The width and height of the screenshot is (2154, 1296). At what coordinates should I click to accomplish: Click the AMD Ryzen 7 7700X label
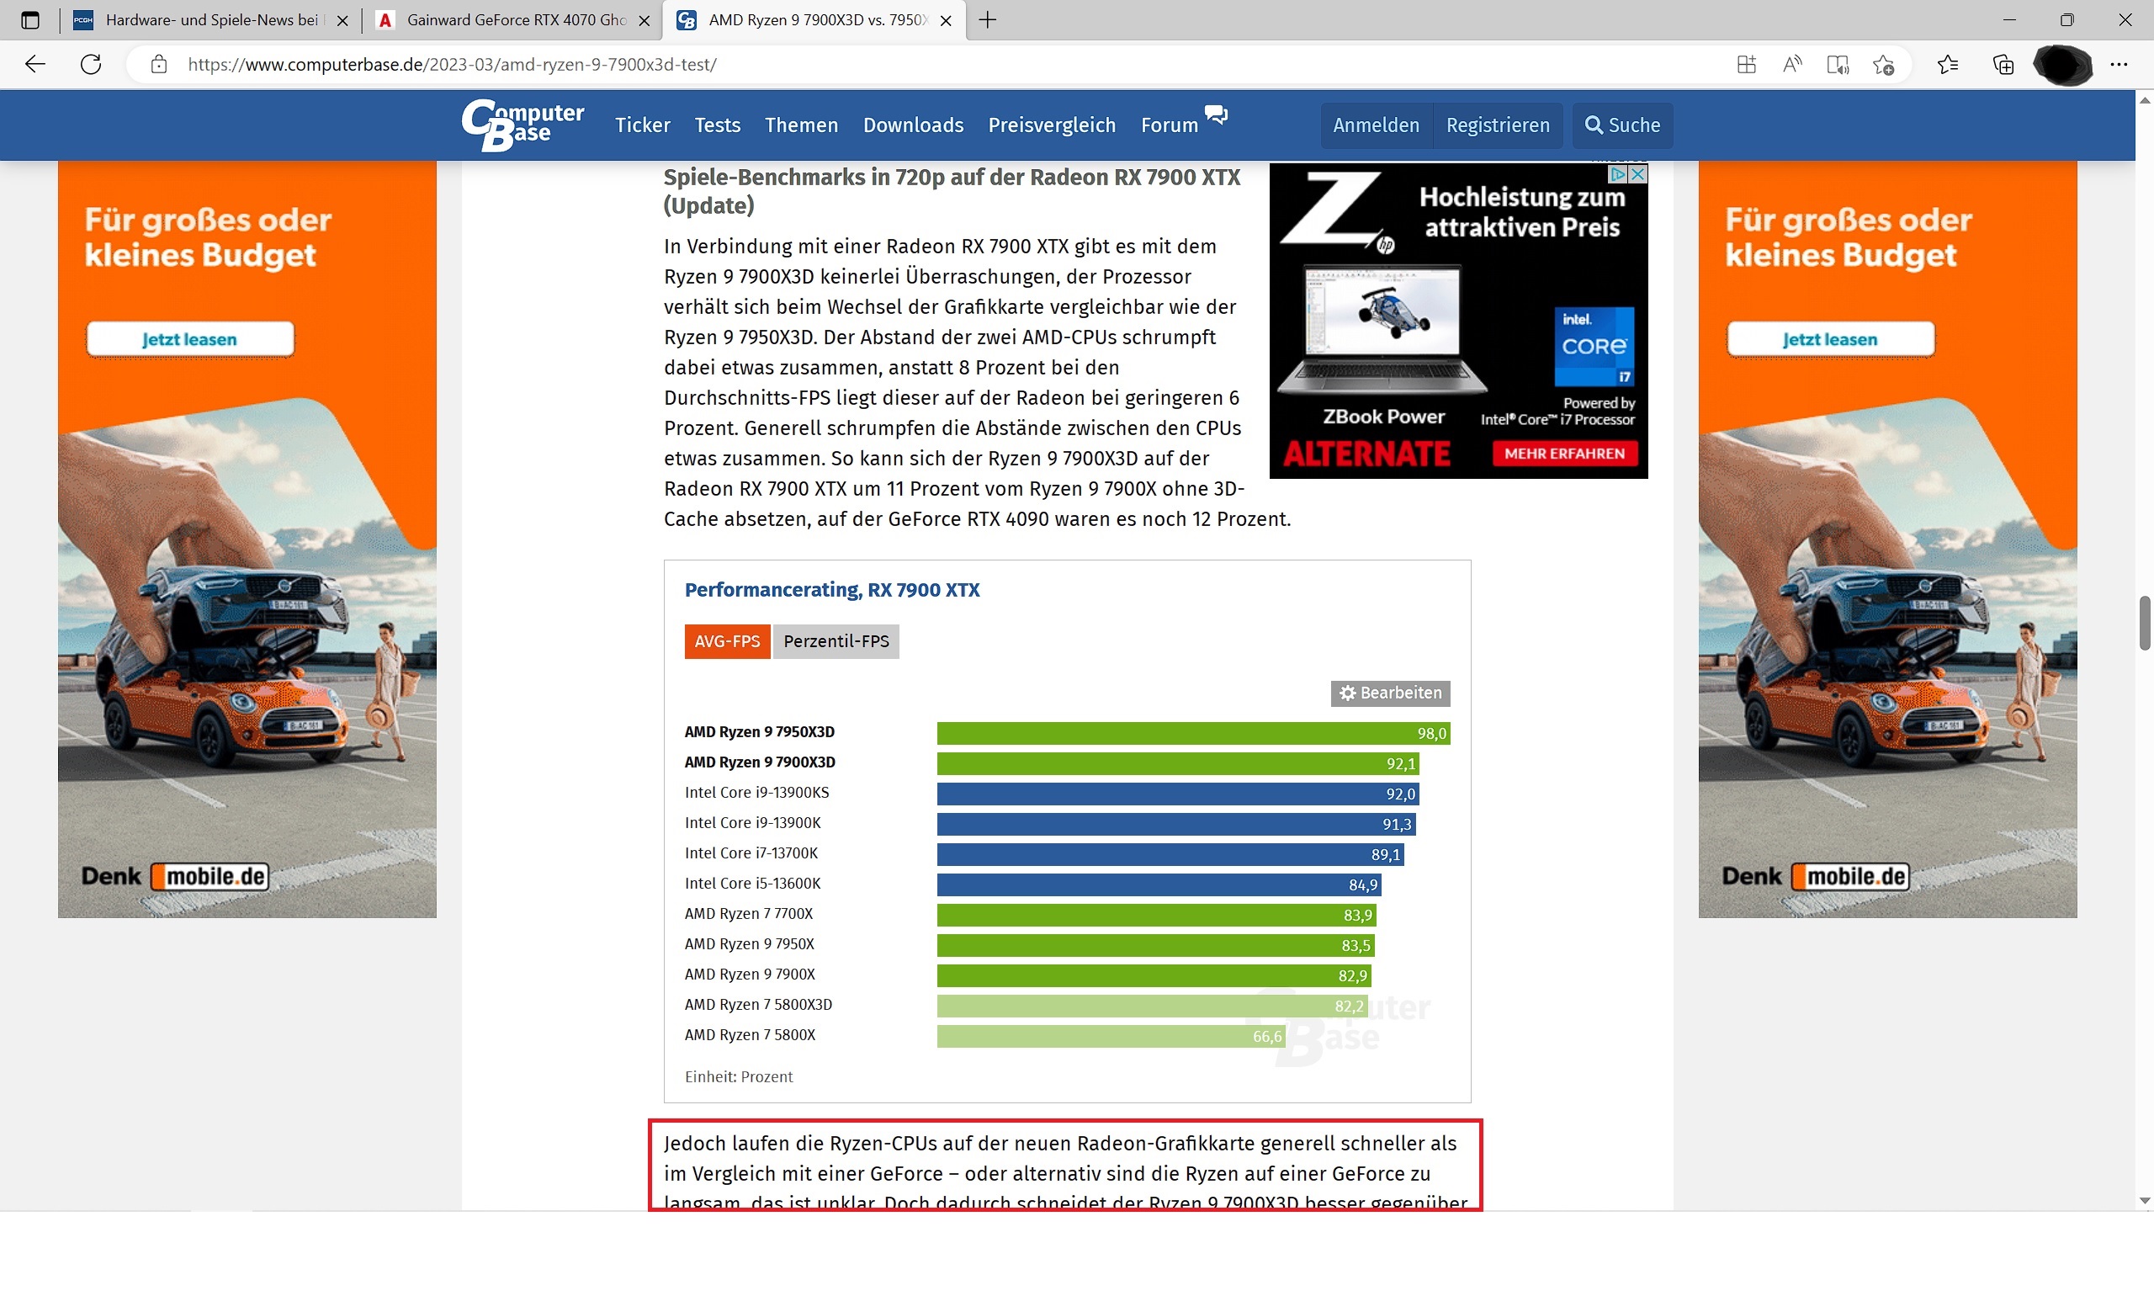point(748,913)
